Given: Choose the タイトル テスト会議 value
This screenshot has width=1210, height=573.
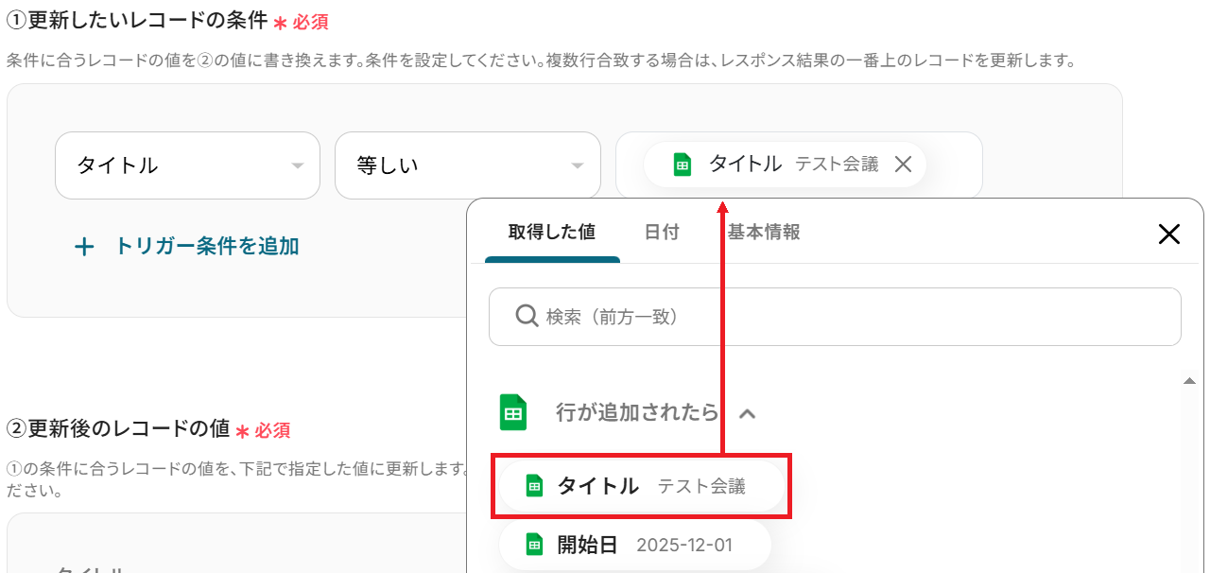Looking at the screenshot, I should tap(641, 487).
